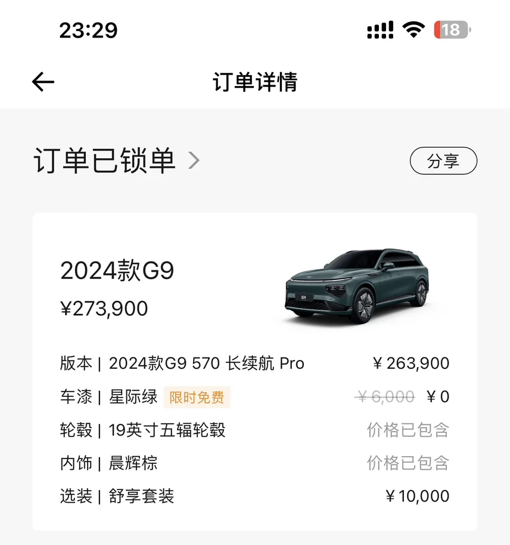Image resolution: width=510 pixels, height=545 pixels.
Task: Tap the 分享 share button
Action: click(443, 161)
